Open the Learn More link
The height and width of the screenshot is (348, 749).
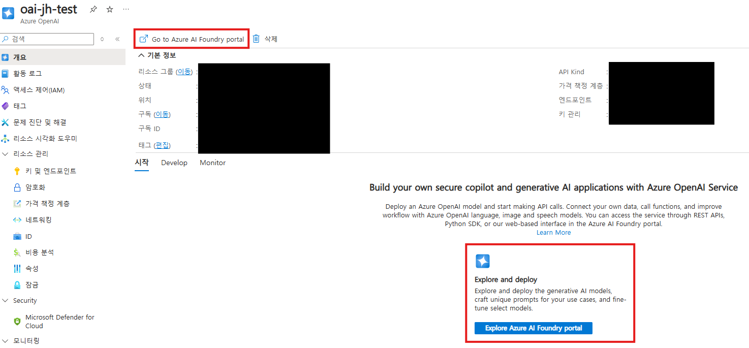point(553,232)
